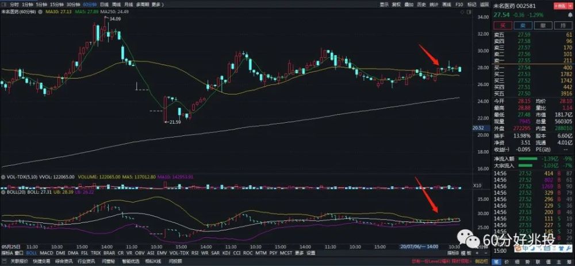Open the 显示 menu

click(384, 5)
